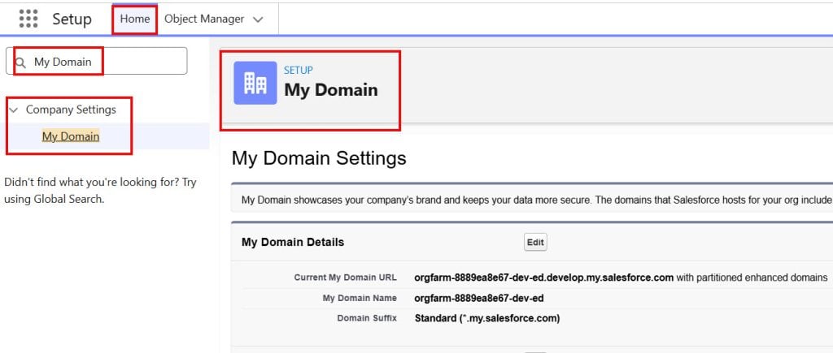The image size is (833, 353).
Task: Open the Object Manager tab
Action: coord(204,19)
